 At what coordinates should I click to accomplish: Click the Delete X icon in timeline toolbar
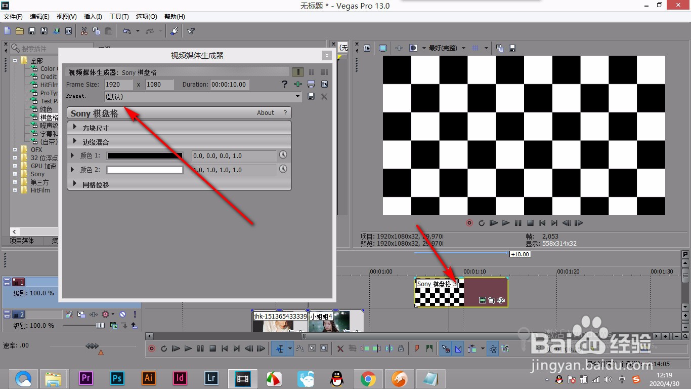[x=340, y=348]
